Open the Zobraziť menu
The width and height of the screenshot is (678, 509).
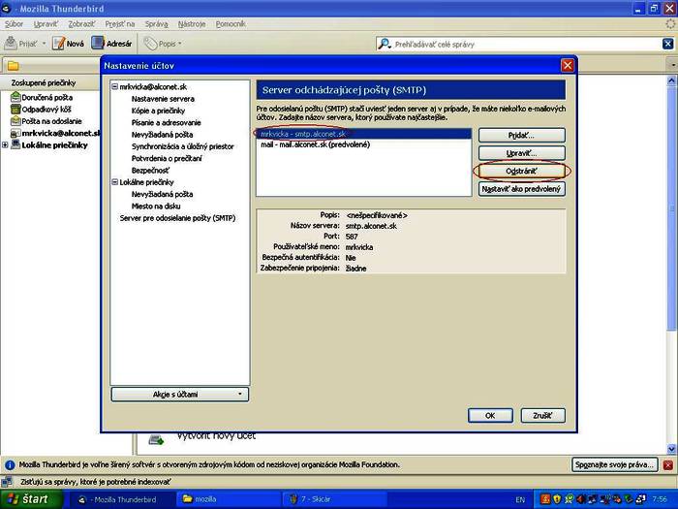[81, 24]
